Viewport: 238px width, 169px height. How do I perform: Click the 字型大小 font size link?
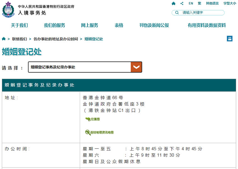point(230,3)
